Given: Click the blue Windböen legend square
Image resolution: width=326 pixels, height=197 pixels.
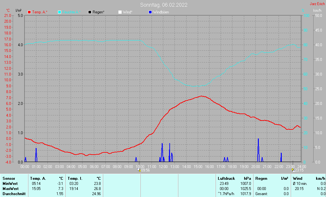Looking at the screenshot, I should click(x=150, y=12).
